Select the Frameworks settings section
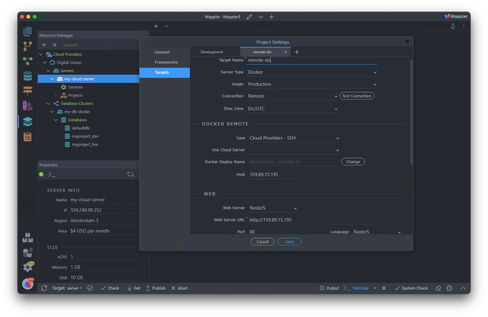The height and width of the screenshot is (317, 488). click(x=165, y=62)
